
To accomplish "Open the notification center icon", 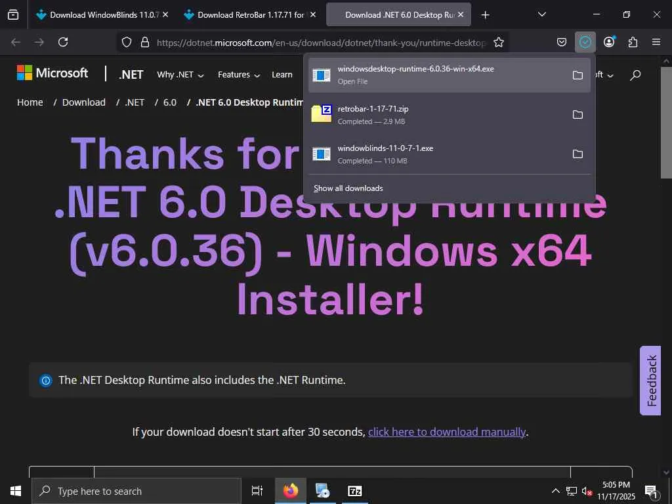I will pos(651,492).
